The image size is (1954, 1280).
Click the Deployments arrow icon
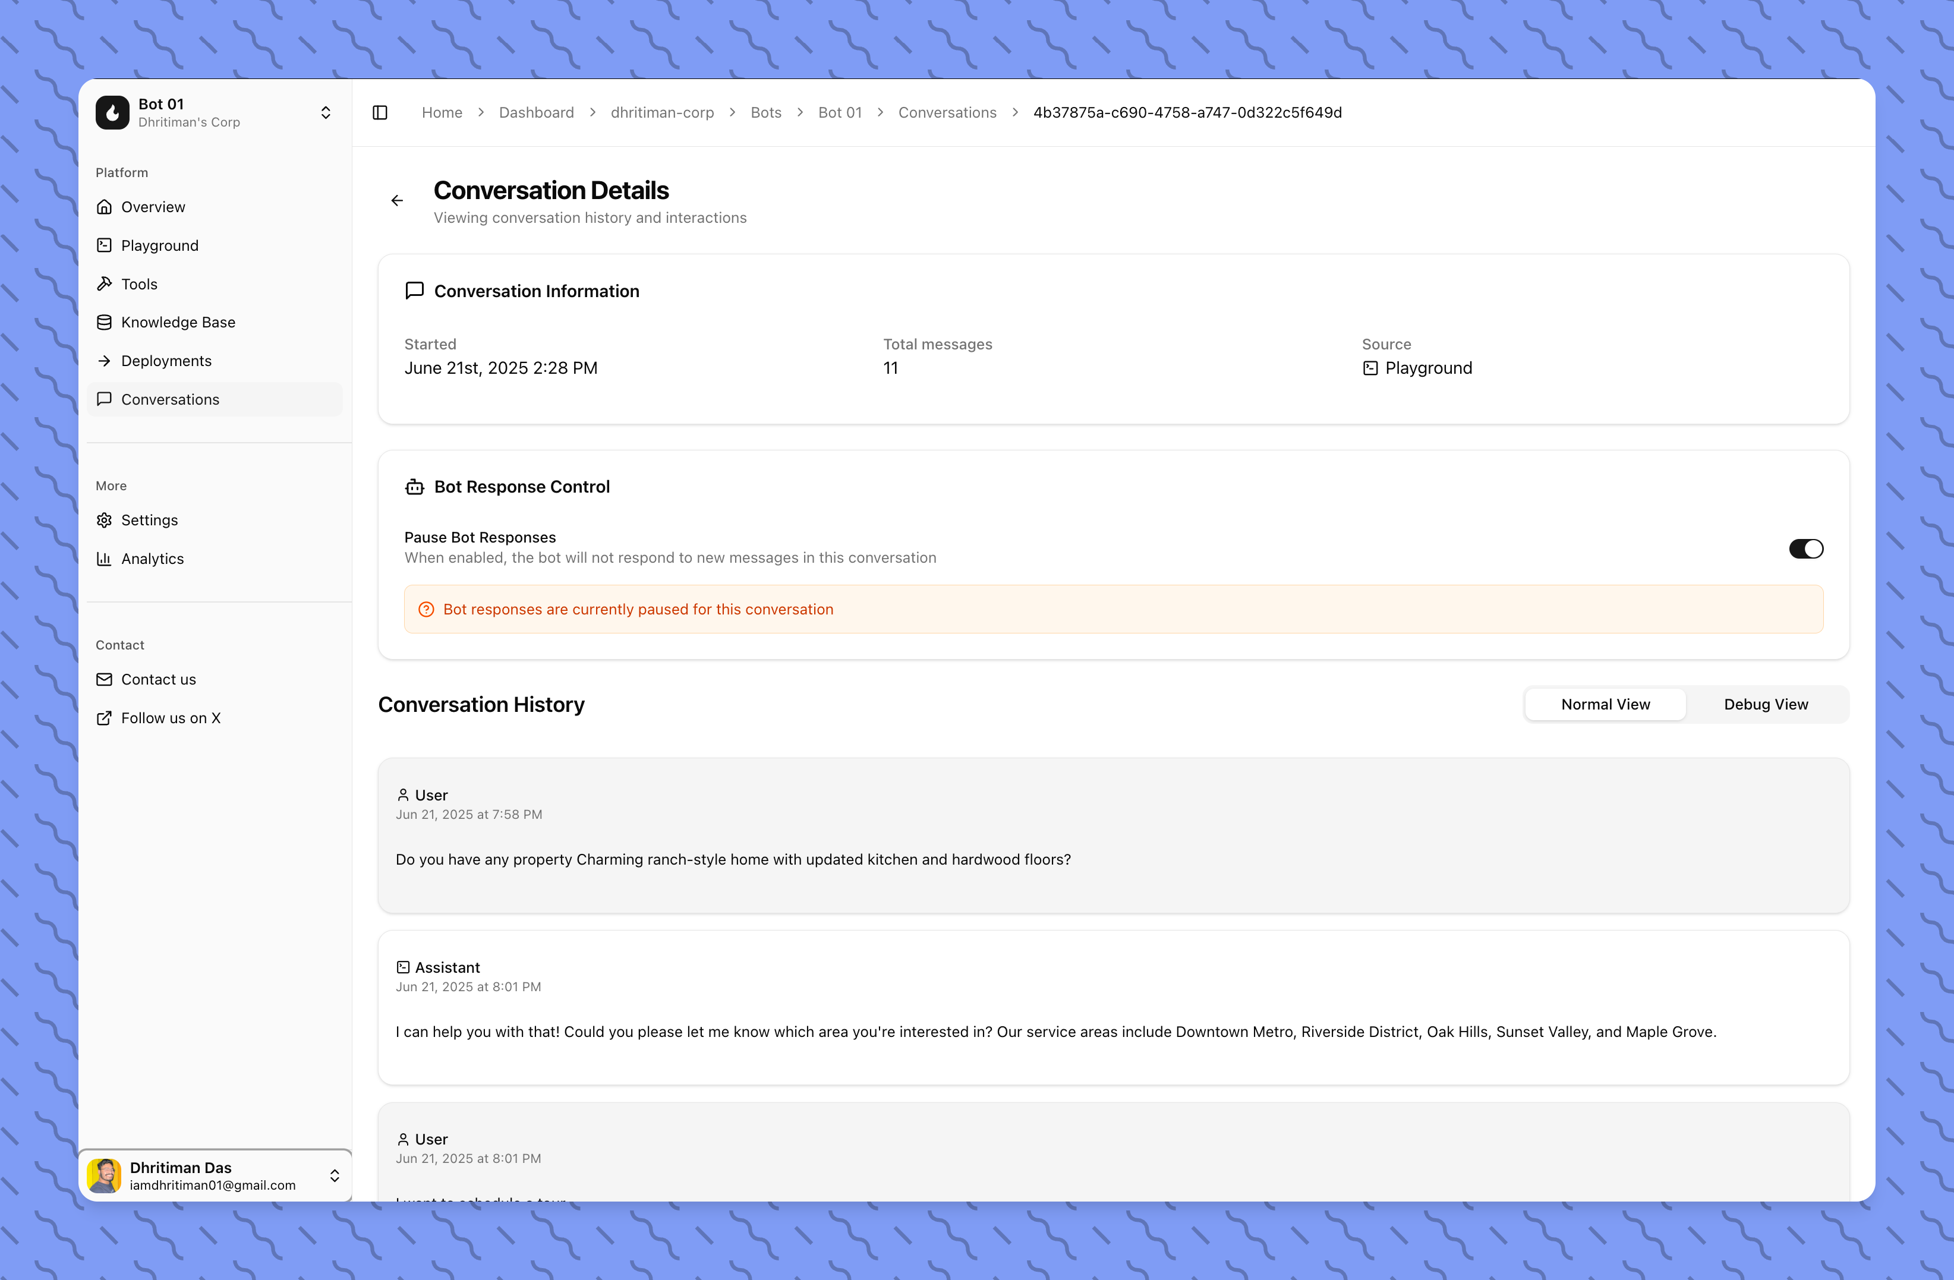[x=104, y=361]
